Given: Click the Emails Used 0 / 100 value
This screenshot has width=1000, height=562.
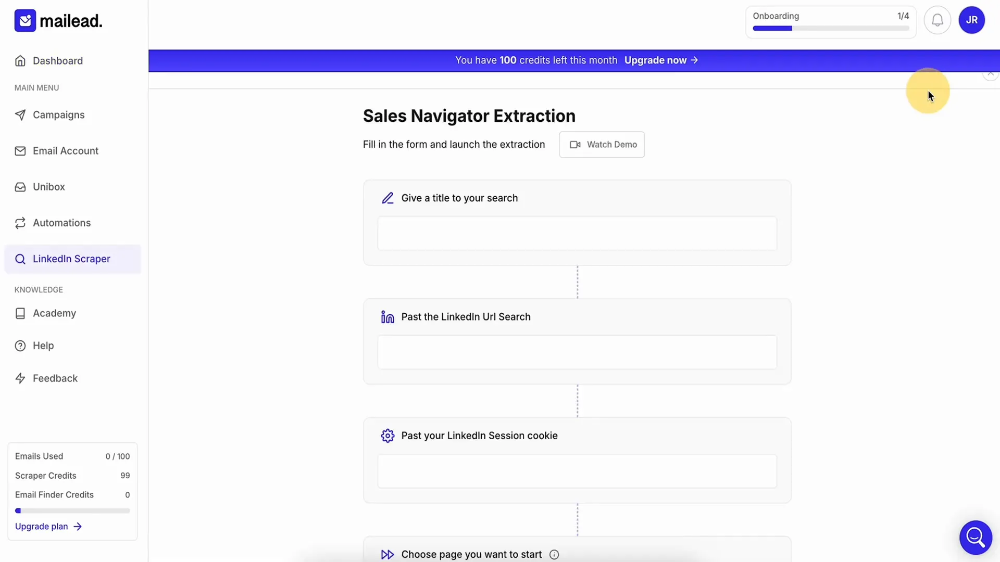Looking at the screenshot, I should (x=118, y=456).
